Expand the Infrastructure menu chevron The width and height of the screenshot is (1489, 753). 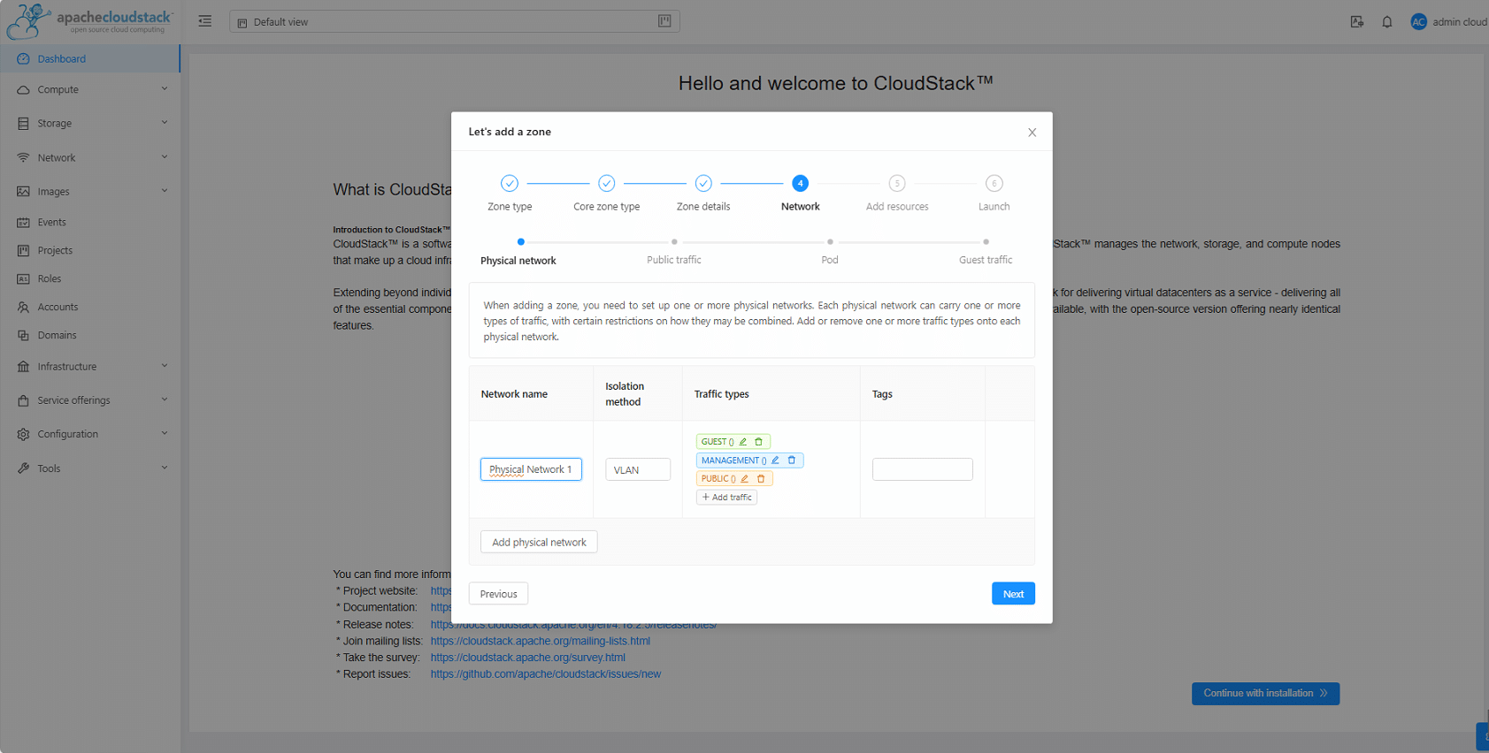(x=165, y=366)
